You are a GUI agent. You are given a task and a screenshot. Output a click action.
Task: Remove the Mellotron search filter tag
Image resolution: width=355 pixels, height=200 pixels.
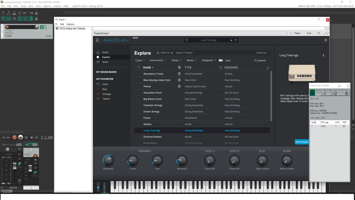(172, 53)
